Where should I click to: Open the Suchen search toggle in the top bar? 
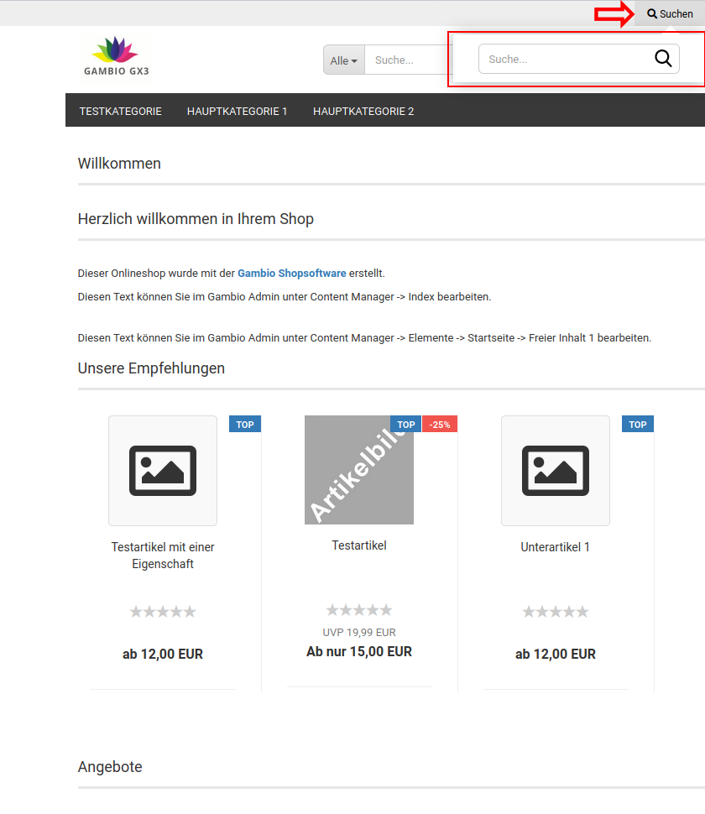pyautogui.click(x=670, y=13)
